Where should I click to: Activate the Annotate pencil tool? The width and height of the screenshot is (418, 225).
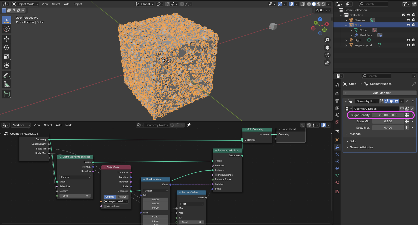click(x=7, y=75)
